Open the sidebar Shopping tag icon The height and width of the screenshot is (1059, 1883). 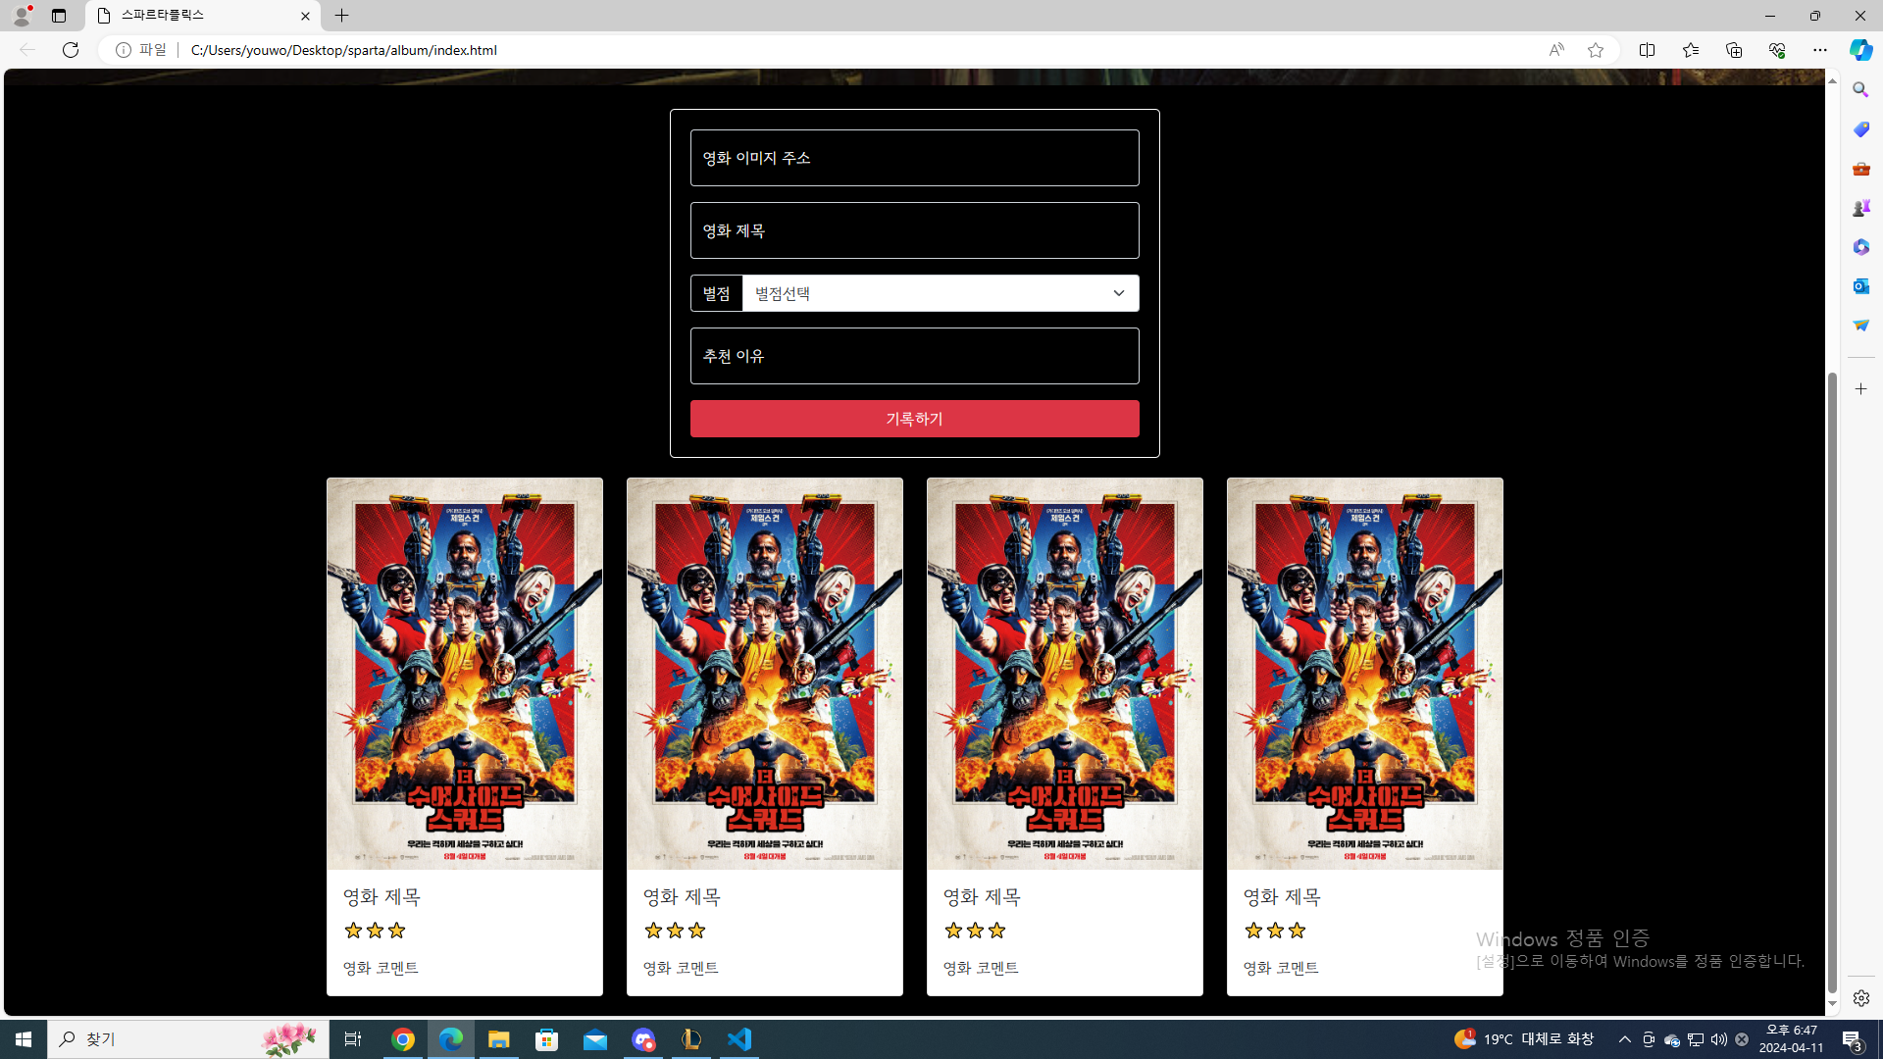point(1860,129)
